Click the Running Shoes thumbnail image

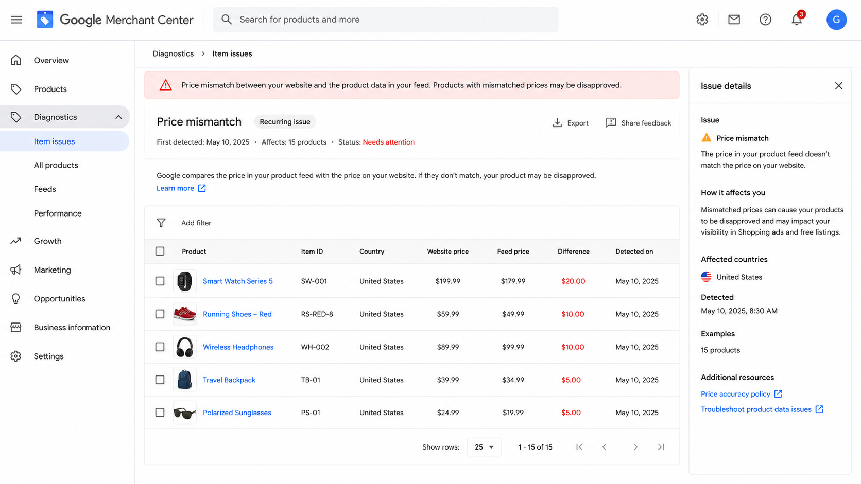[x=184, y=314]
